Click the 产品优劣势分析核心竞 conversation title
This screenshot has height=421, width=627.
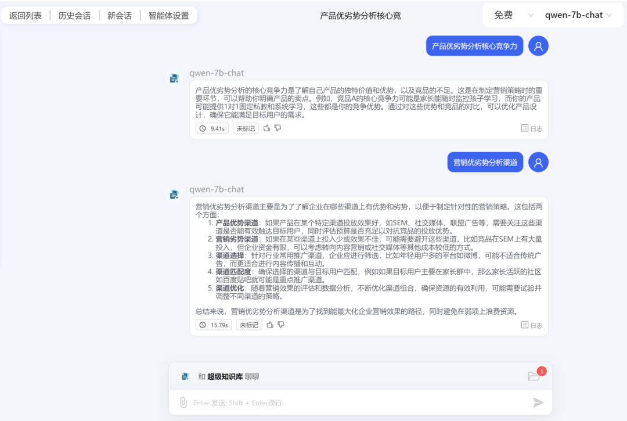(361, 16)
